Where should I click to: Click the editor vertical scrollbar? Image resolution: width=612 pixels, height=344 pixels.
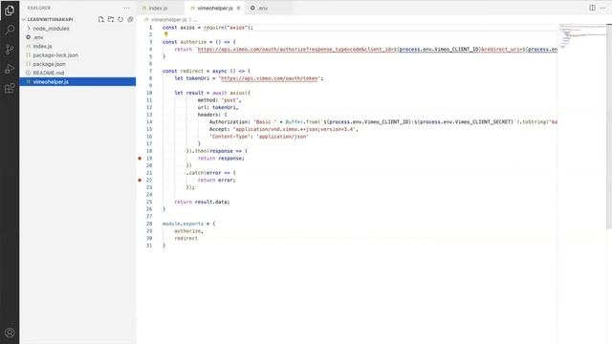[x=609, y=126]
